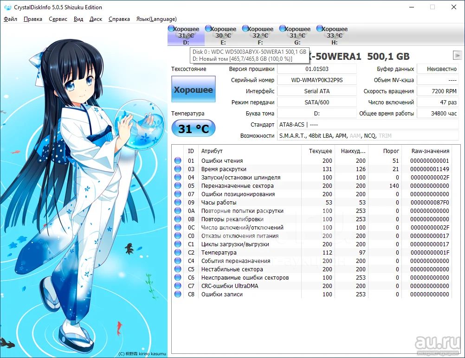Click status orb for attribute 01 Ошибки чтения
Viewport: 465px width, 358px height.
point(178,160)
